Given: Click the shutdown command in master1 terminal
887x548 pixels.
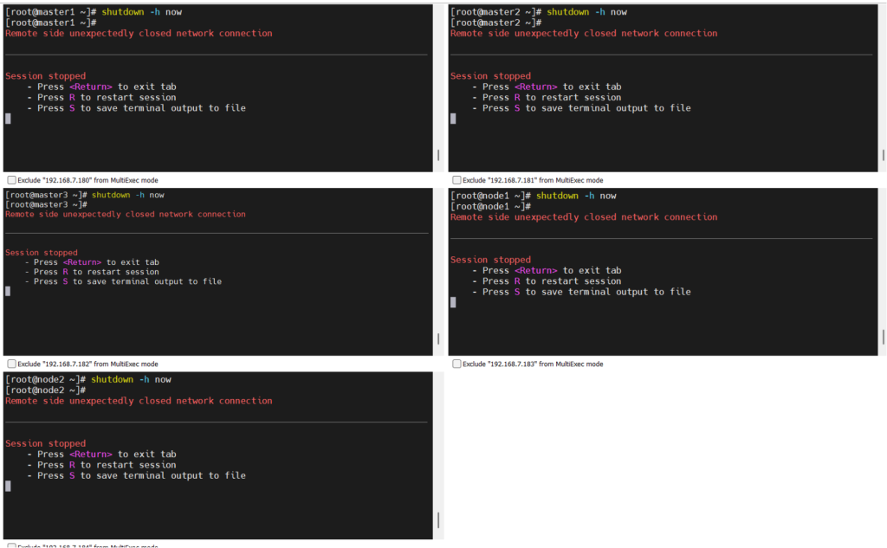Looking at the screenshot, I should click(x=136, y=11).
